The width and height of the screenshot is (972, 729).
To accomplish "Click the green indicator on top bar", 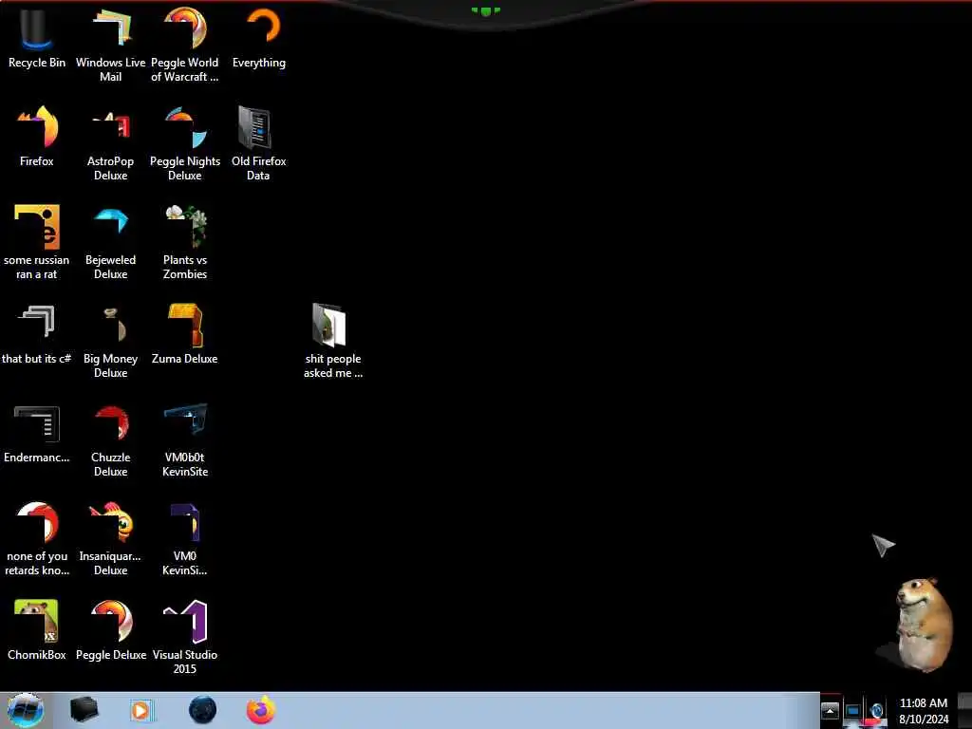I will coord(485,10).
